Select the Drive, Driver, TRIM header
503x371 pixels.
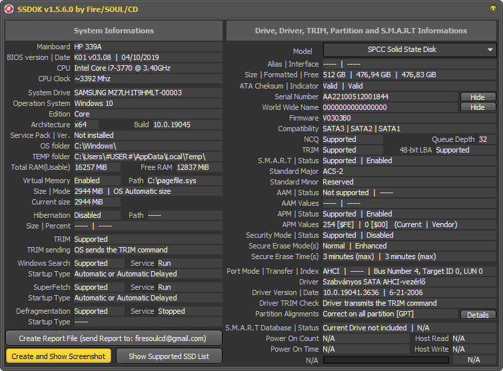click(x=361, y=31)
